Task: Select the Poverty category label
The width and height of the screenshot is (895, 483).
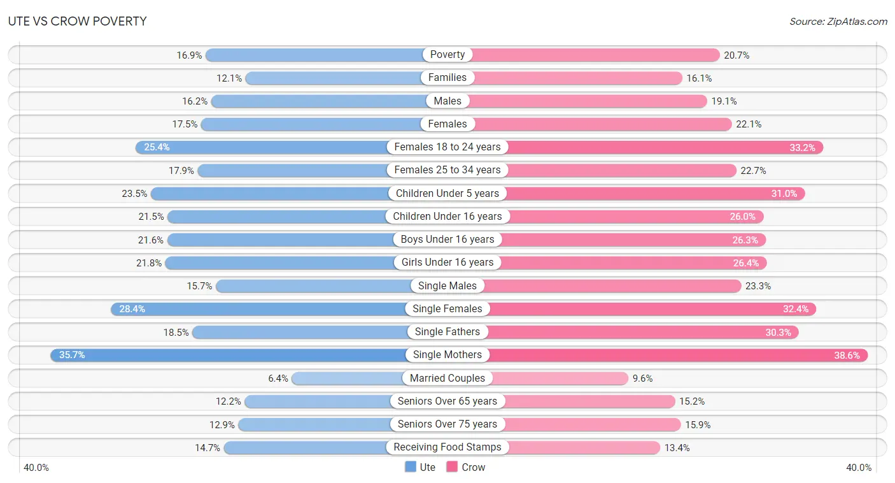Action: pos(447,55)
